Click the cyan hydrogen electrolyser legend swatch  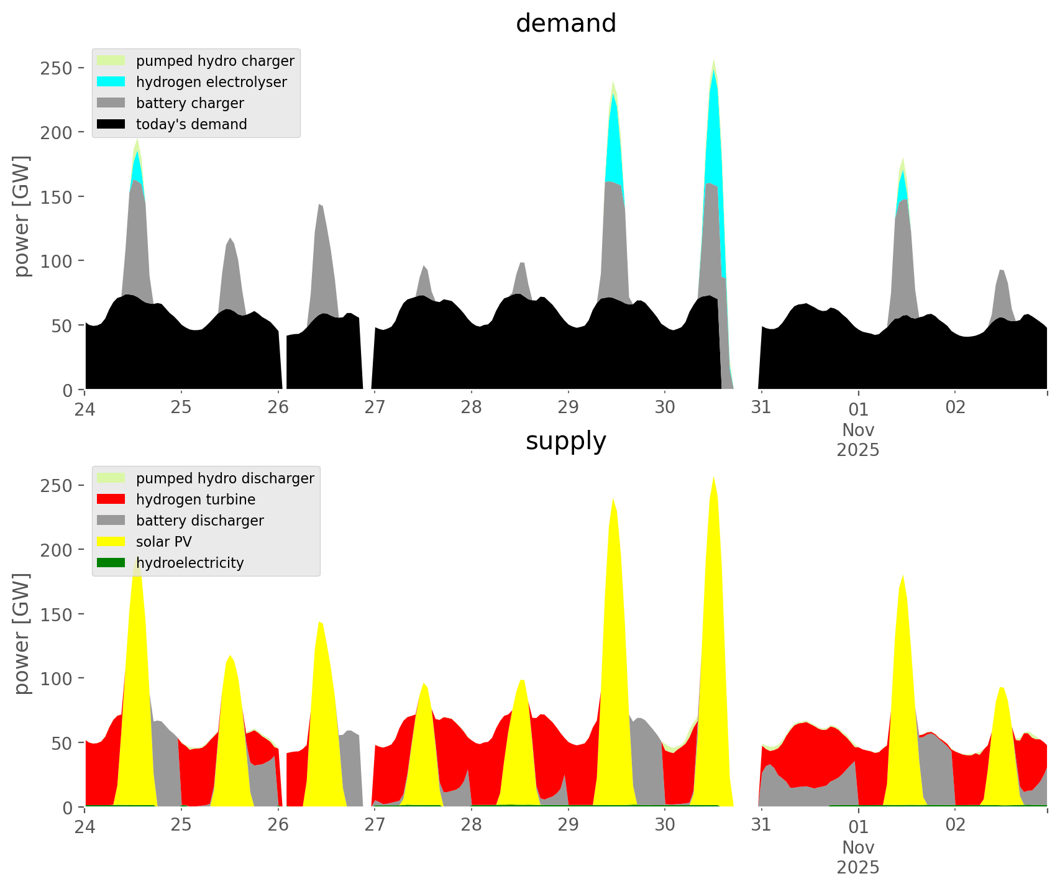pos(111,82)
